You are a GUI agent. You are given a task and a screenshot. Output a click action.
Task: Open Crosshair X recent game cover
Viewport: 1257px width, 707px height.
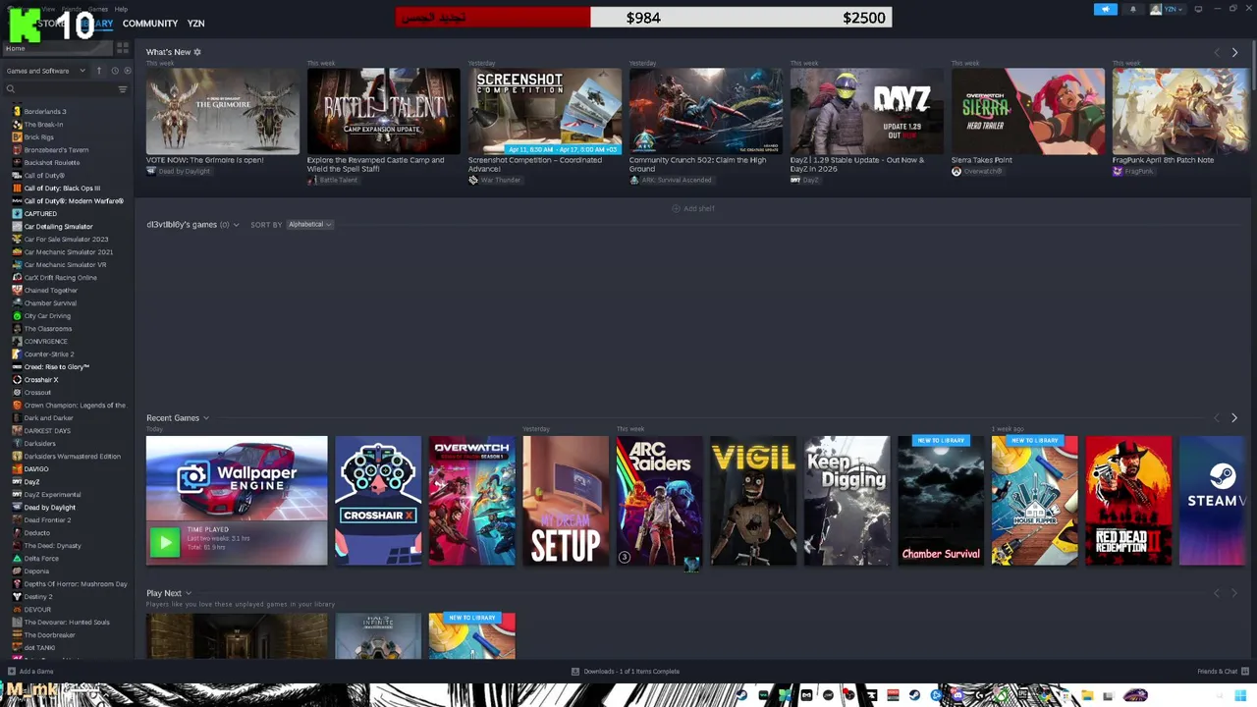(378, 501)
